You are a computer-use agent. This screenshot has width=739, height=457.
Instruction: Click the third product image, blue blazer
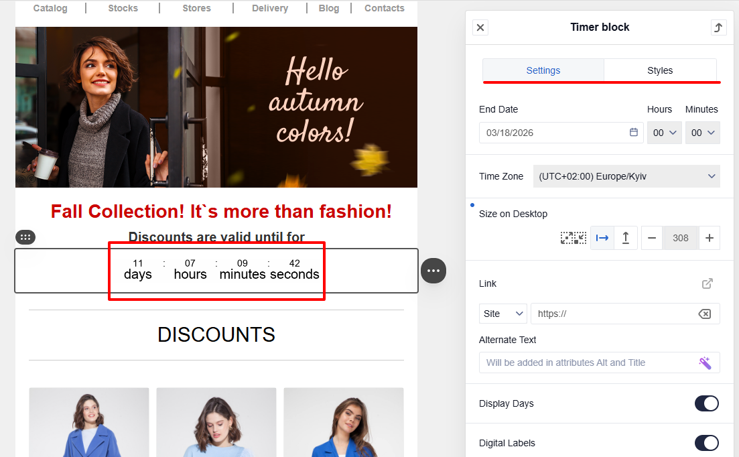pos(344,422)
